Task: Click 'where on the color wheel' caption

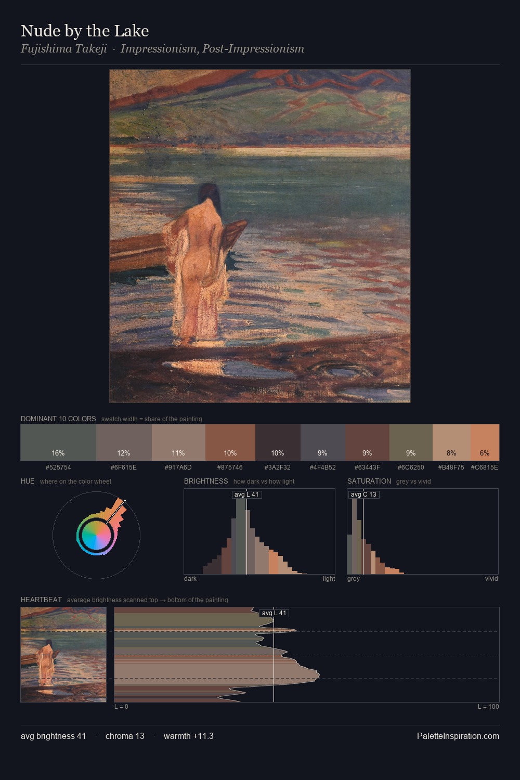Action: coord(75,482)
